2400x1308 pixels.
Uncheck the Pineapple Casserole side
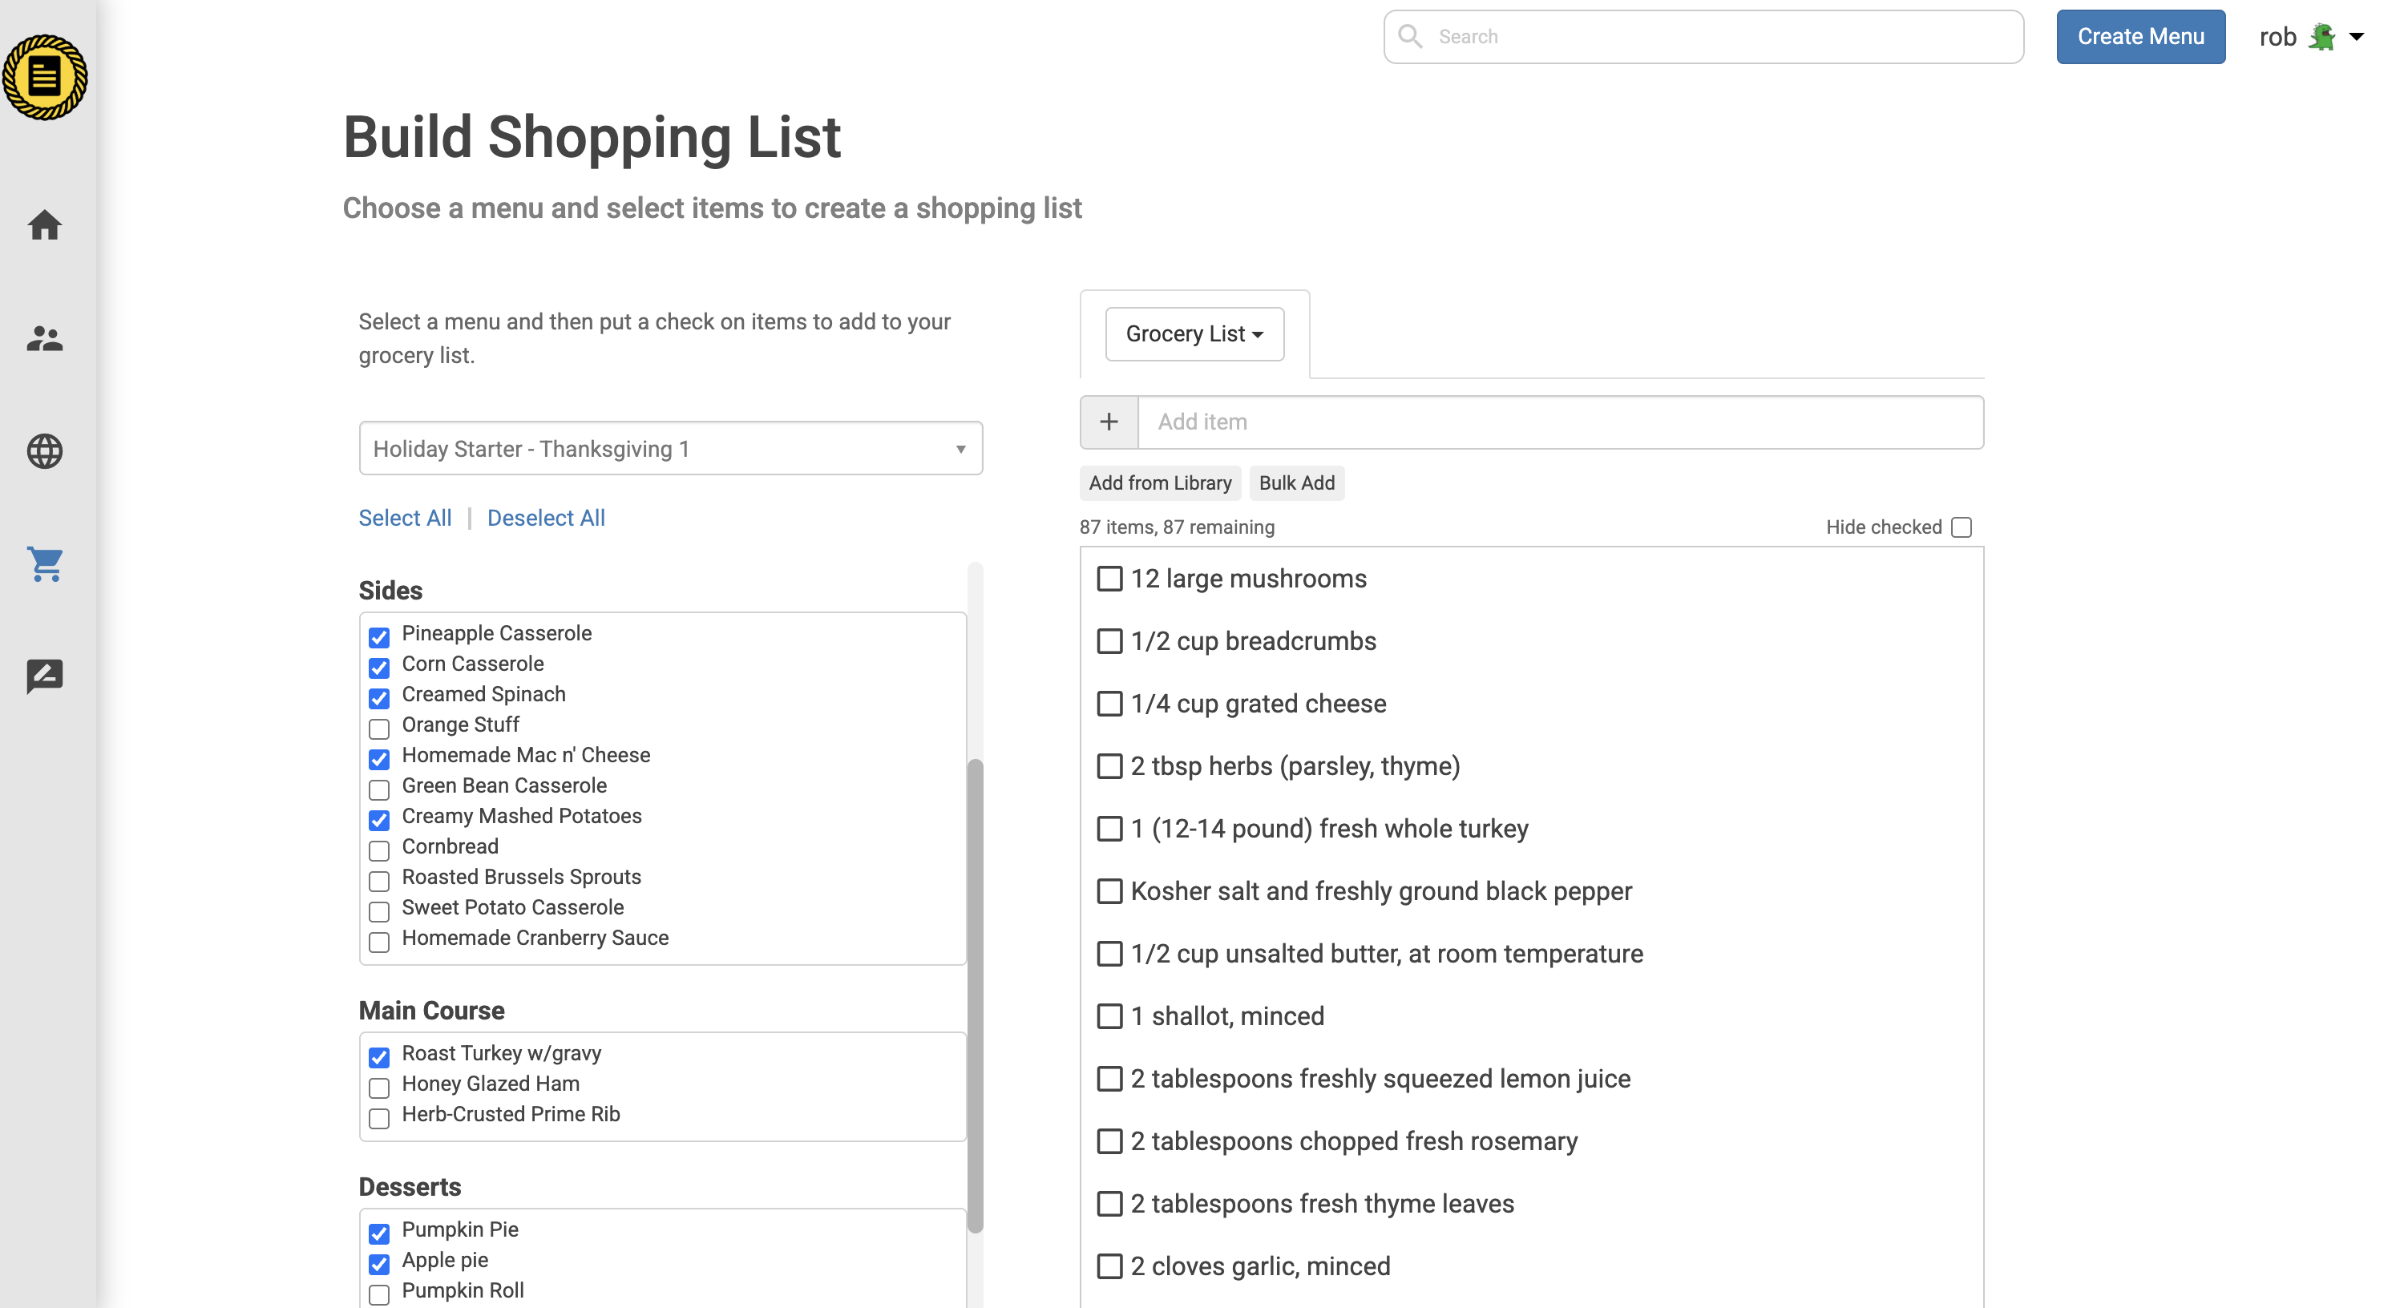coord(378,638)
